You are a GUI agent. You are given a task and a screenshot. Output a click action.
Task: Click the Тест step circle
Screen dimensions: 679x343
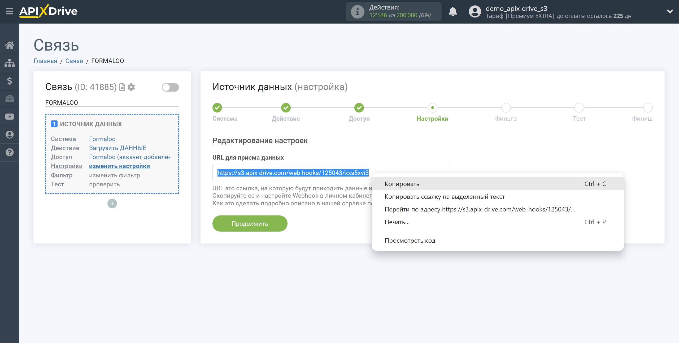[x=579, y=108]
